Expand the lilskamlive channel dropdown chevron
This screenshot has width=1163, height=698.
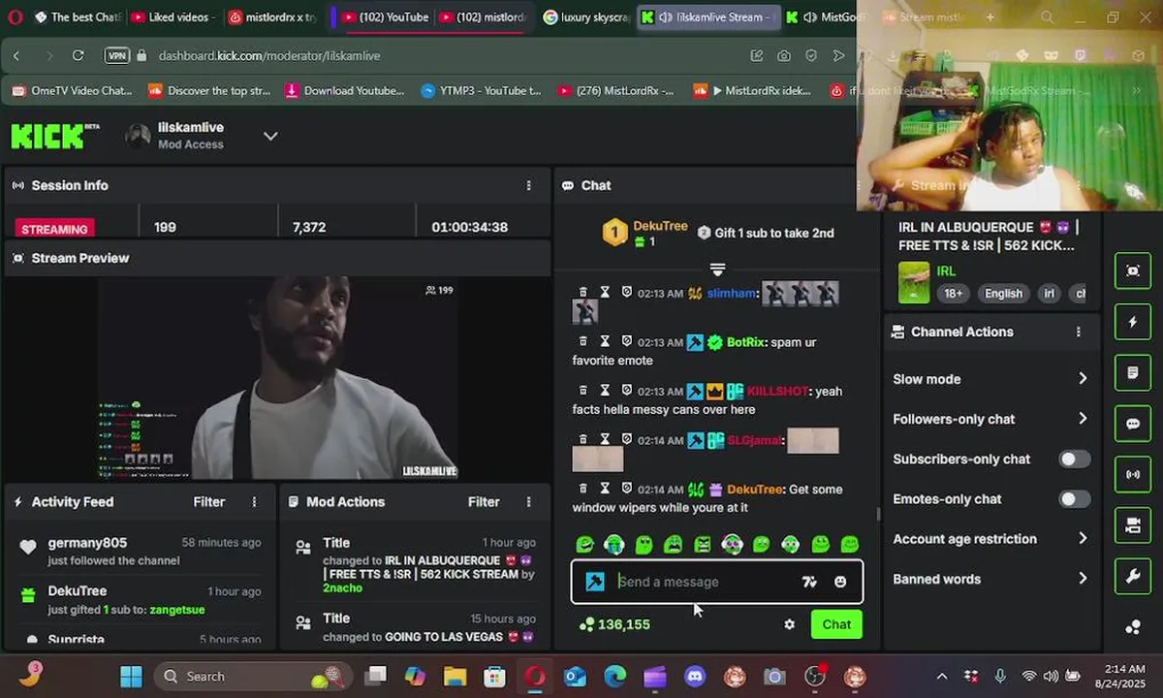coord(270,136)
